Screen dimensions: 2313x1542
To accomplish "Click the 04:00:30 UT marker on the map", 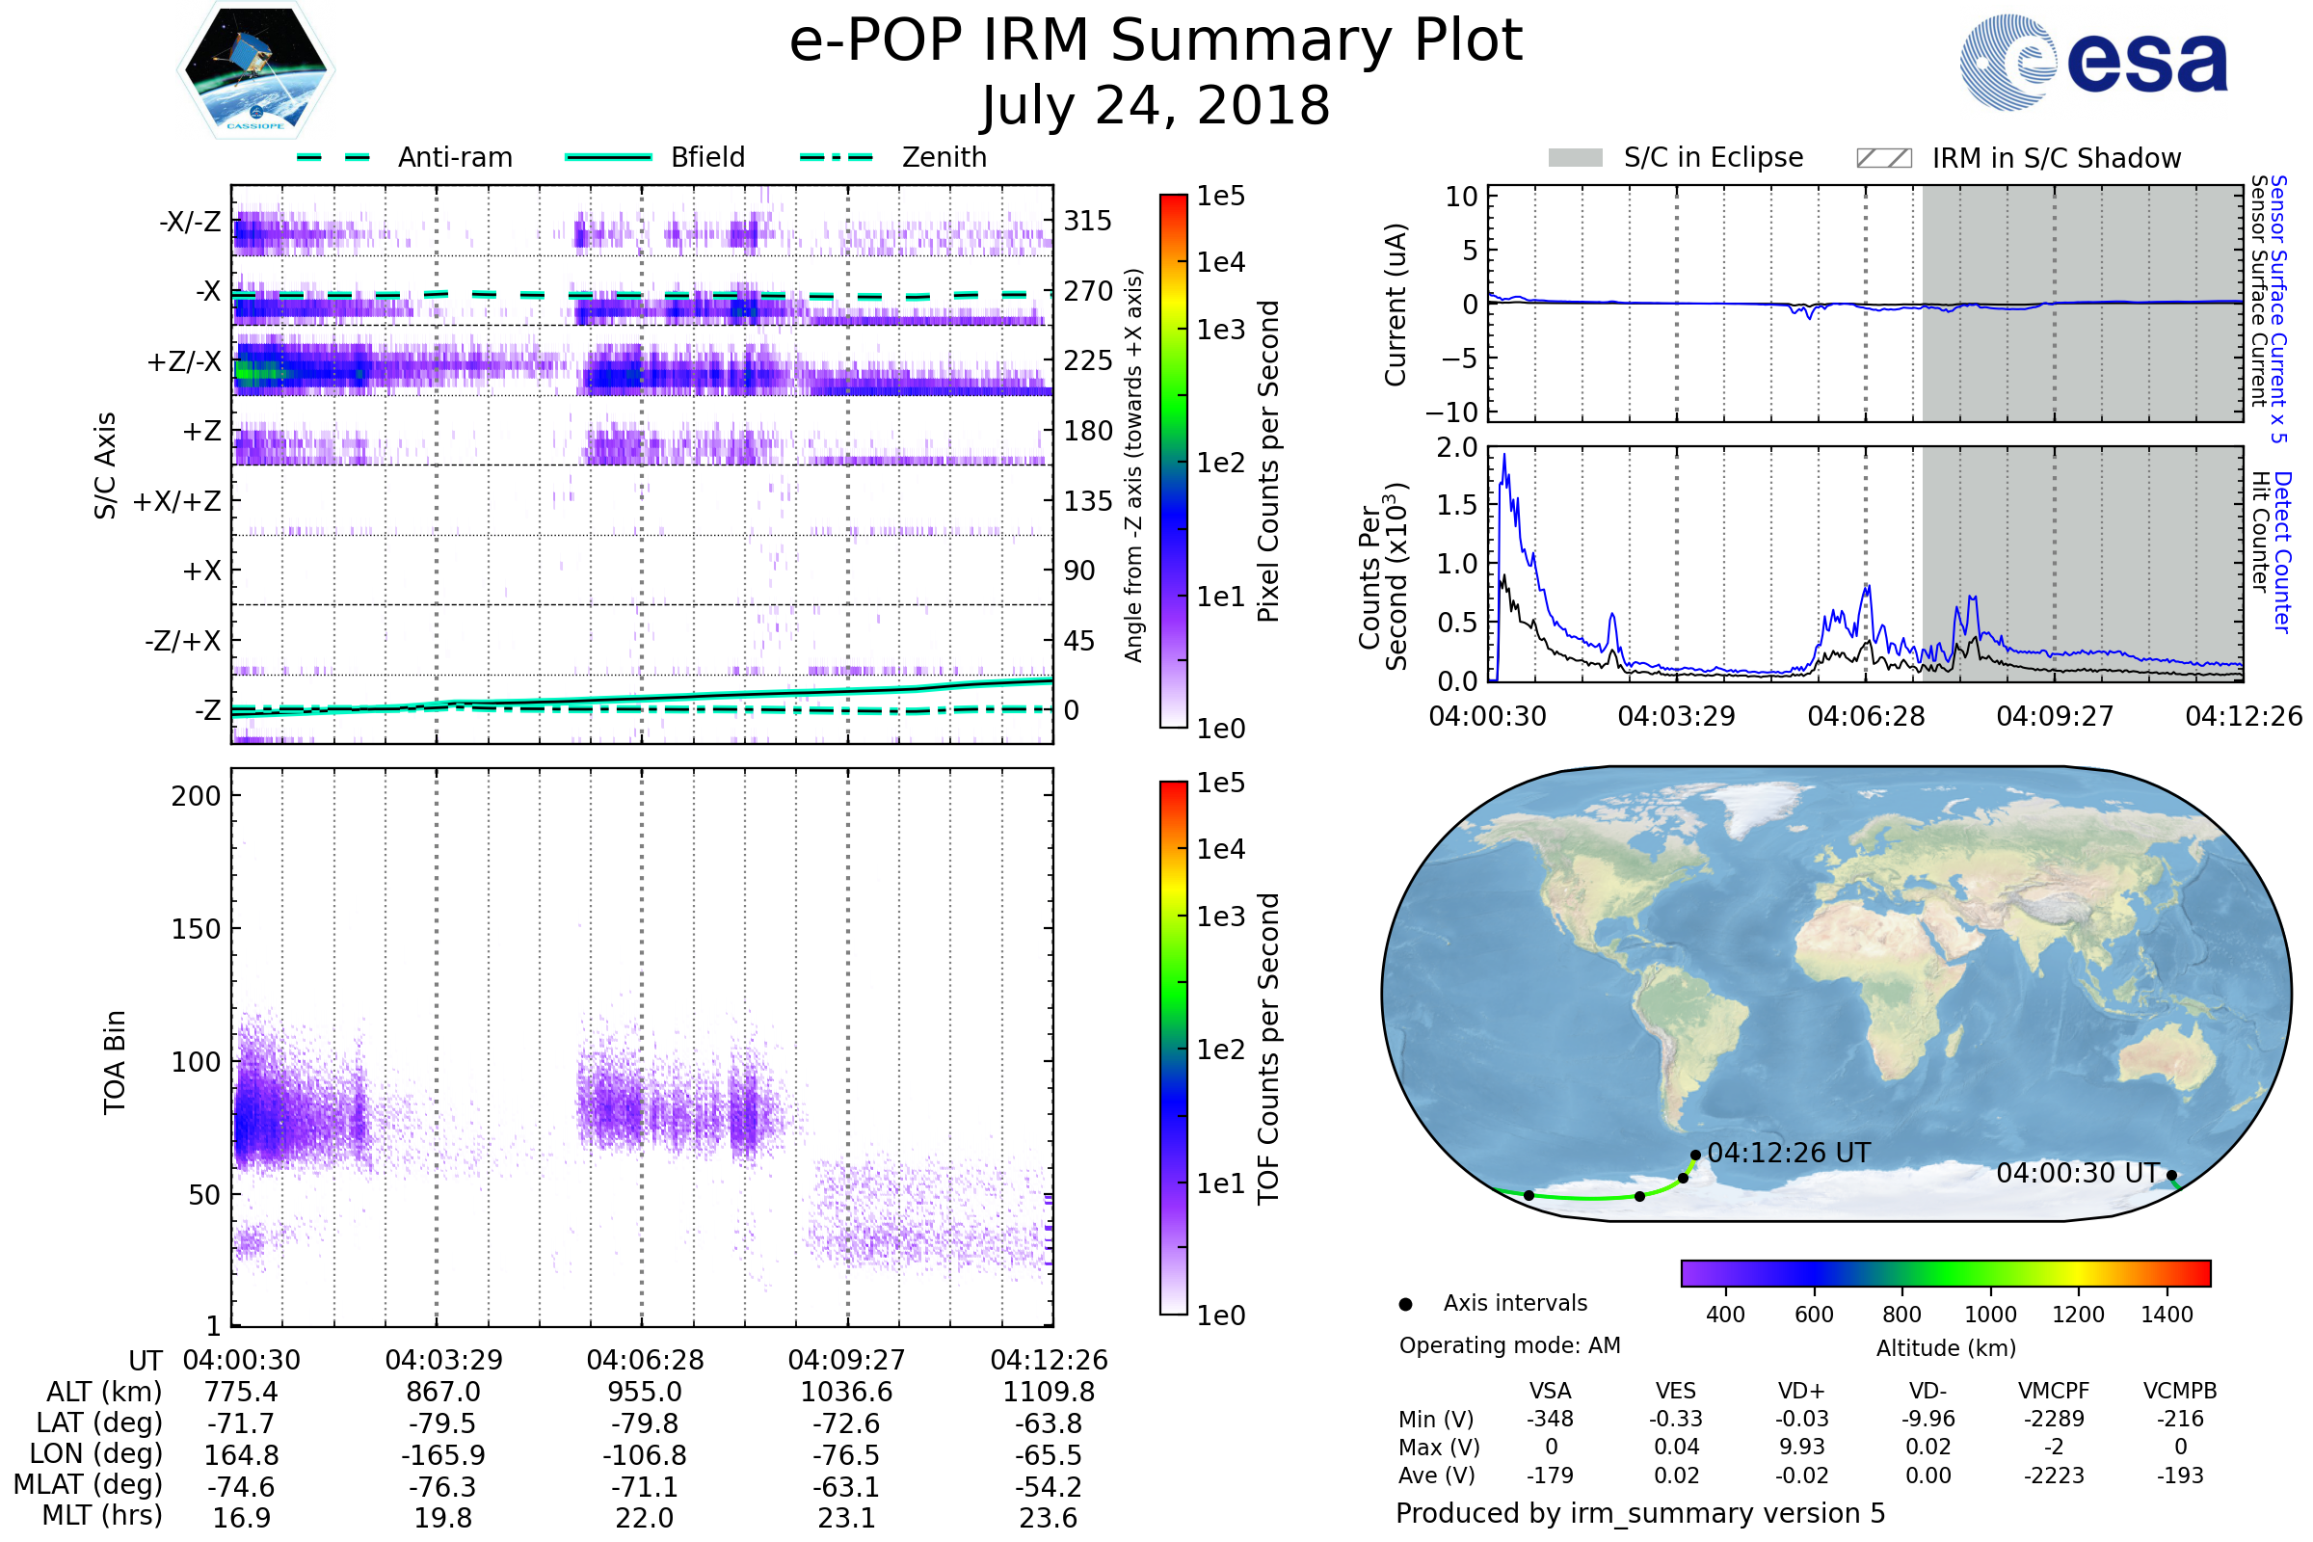I will click(2171, 1175).
